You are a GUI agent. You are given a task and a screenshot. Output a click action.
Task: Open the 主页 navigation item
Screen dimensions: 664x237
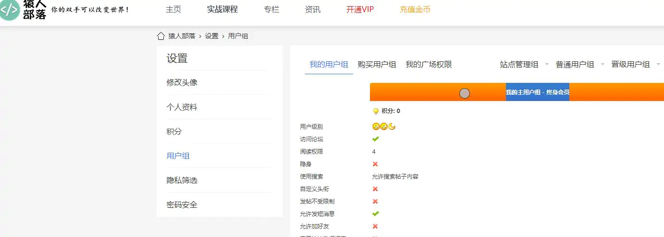(x=173, y=10)
